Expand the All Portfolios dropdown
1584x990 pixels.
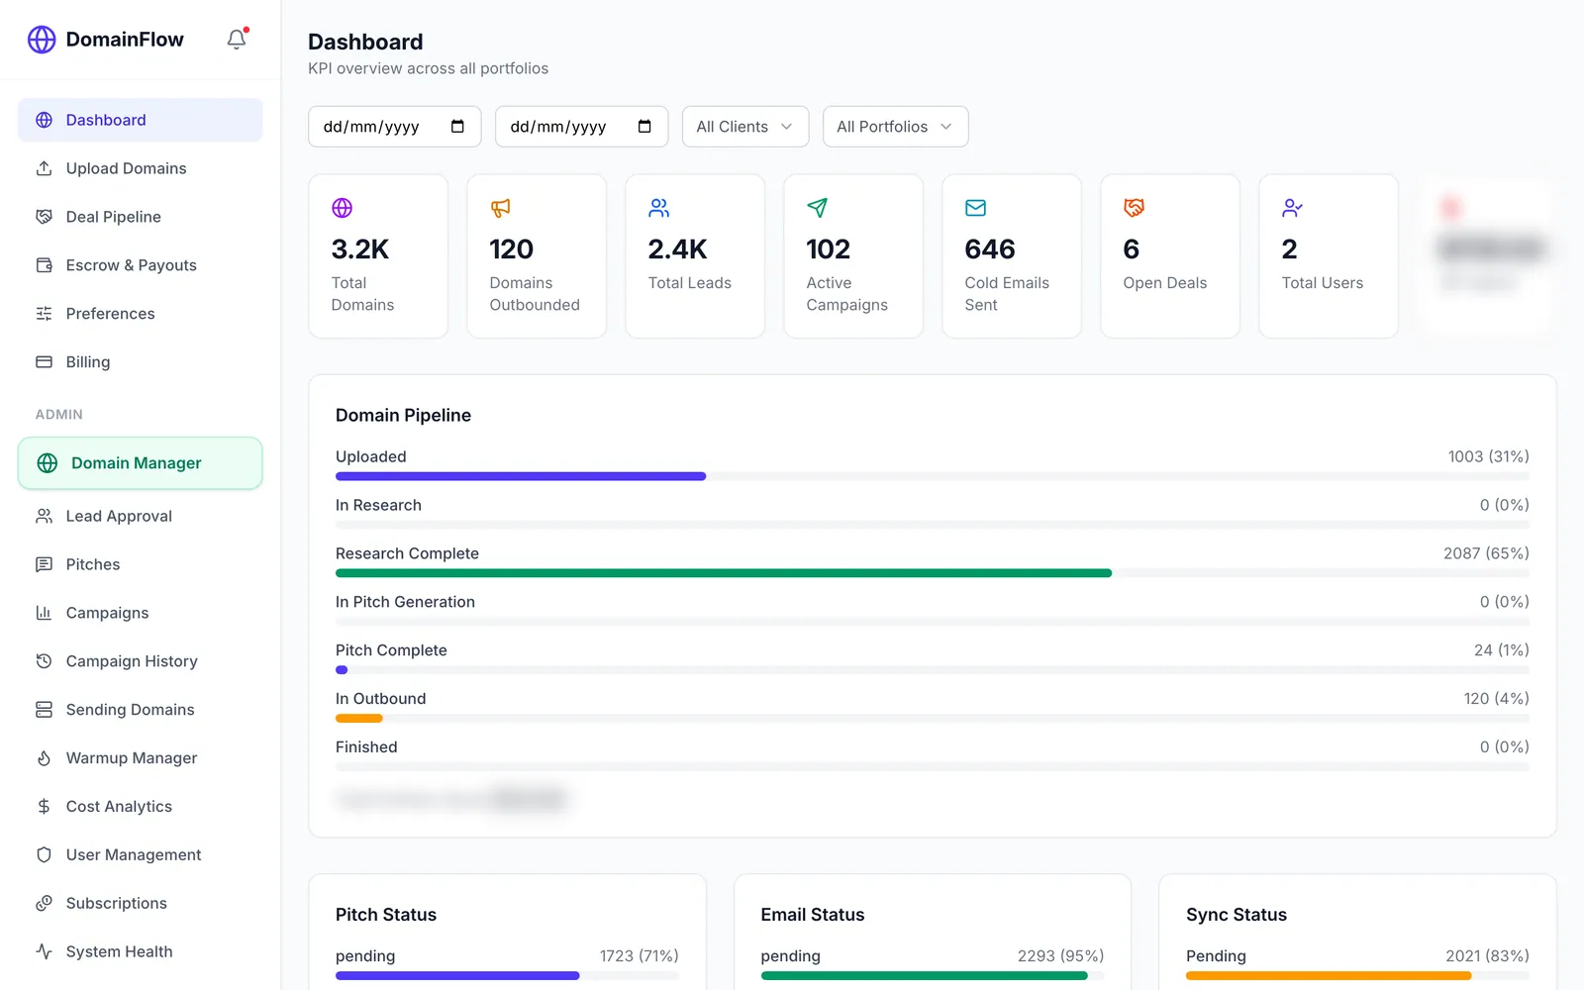(x=895, y=127)
